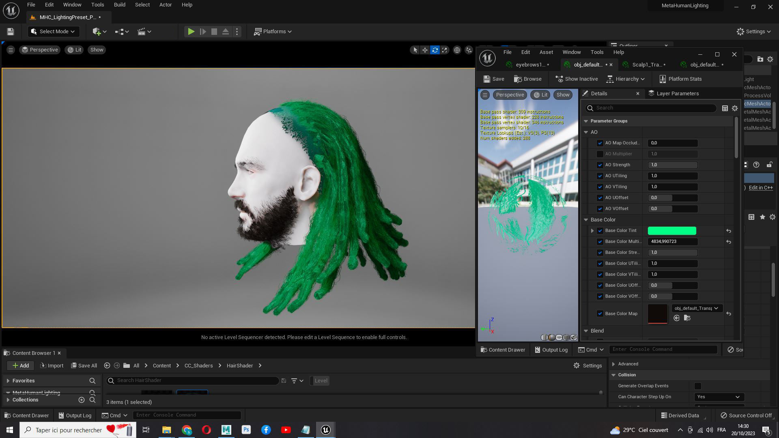Click the eject button in main toolbar
The image size is (779, 438).
(226, 32)
